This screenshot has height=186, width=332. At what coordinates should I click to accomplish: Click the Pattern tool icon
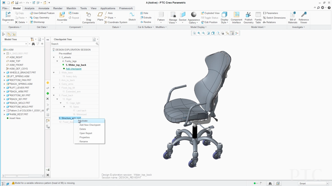coord(161,15)
